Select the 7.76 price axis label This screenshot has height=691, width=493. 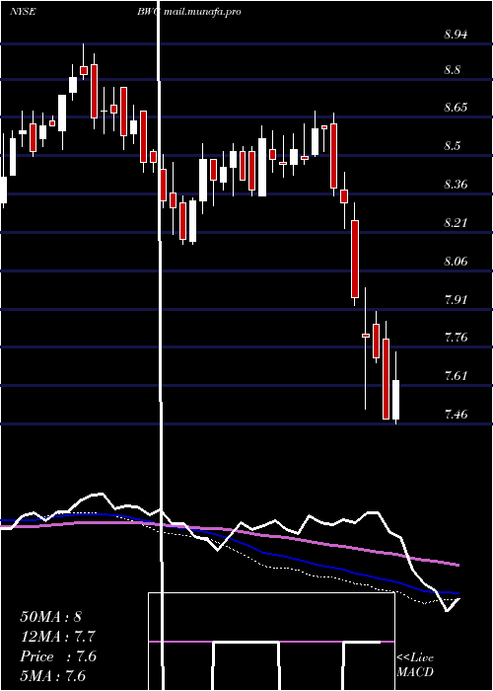(x=456, y=338)
